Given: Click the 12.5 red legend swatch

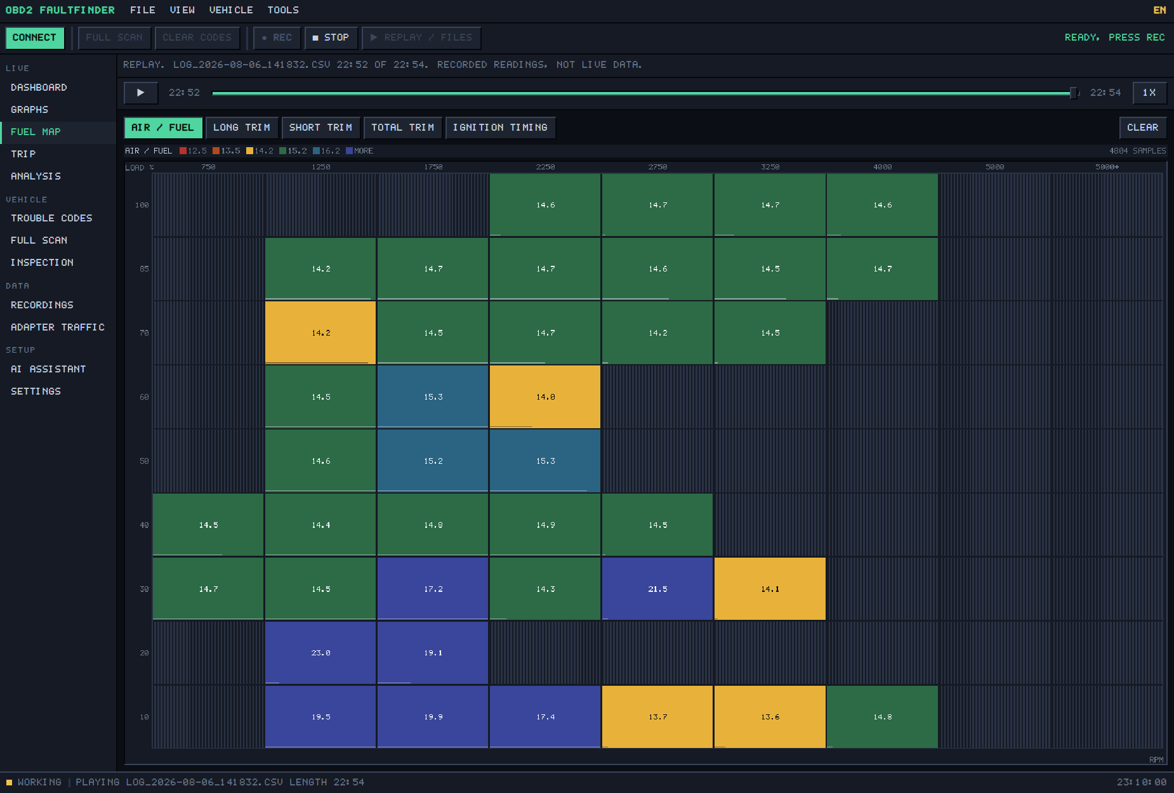Looking at the screenshot, I should 183,151.
